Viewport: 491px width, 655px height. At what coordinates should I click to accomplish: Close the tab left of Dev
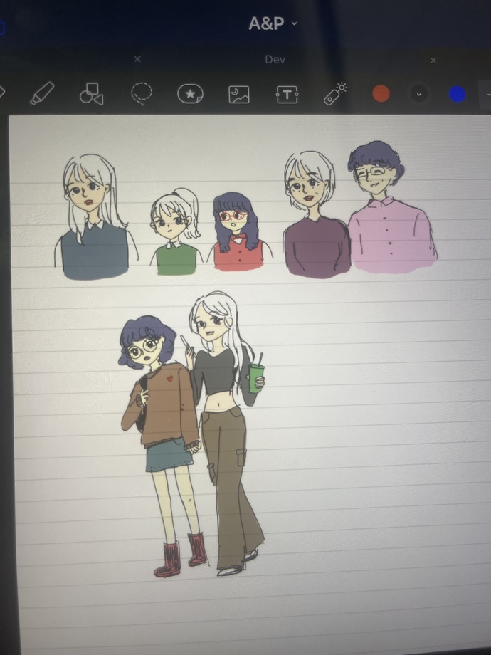point(137,59)
